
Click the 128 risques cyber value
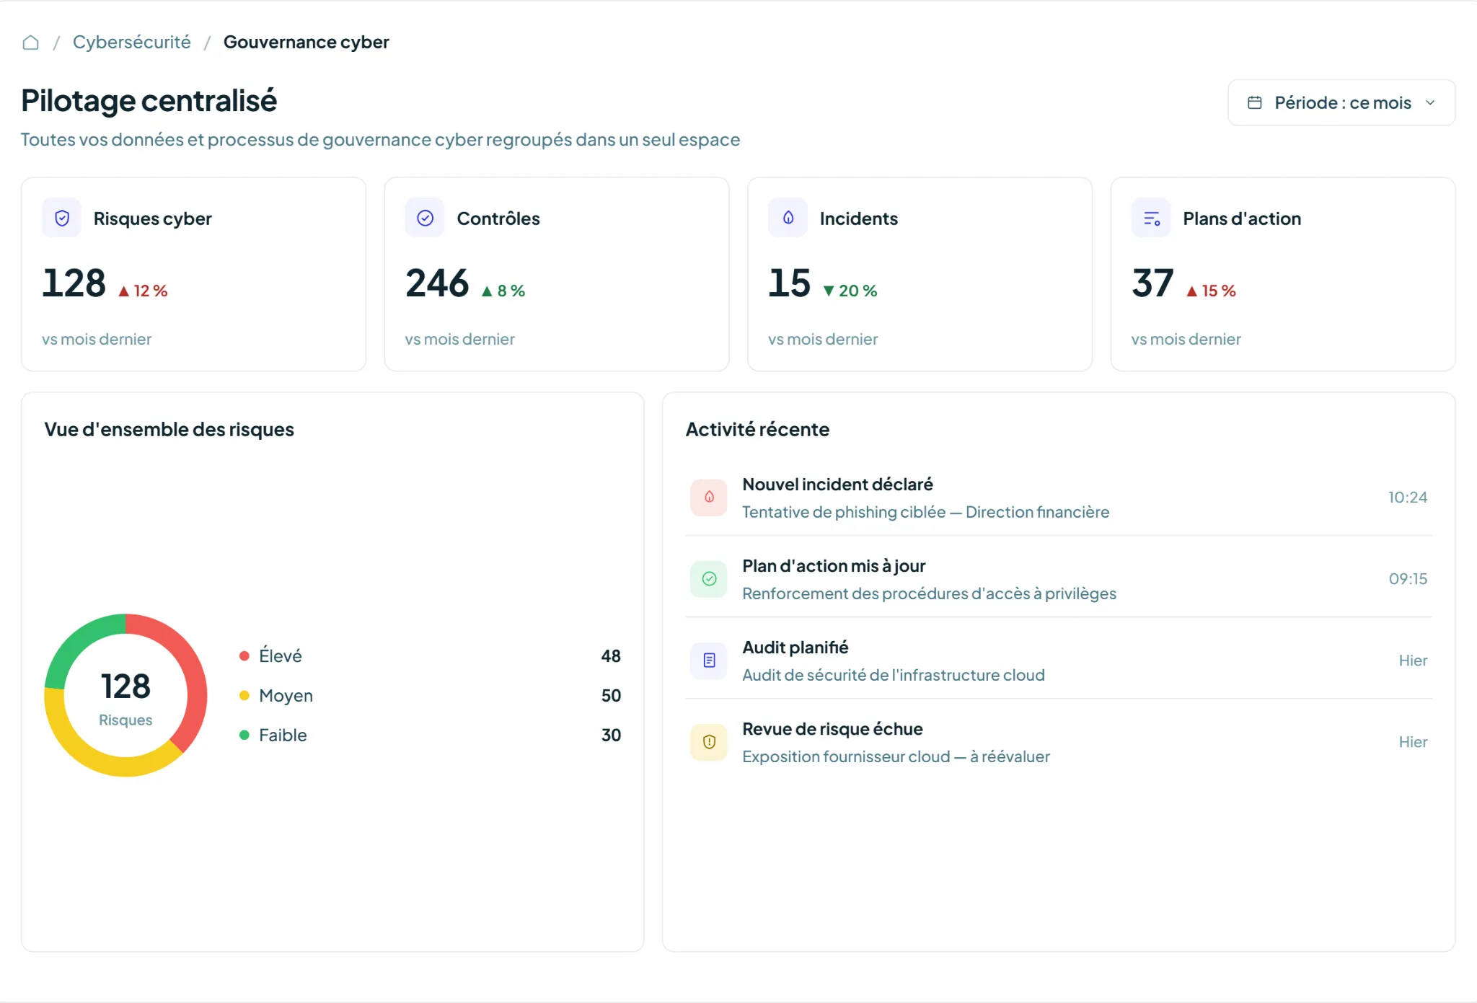pos(74,283)
